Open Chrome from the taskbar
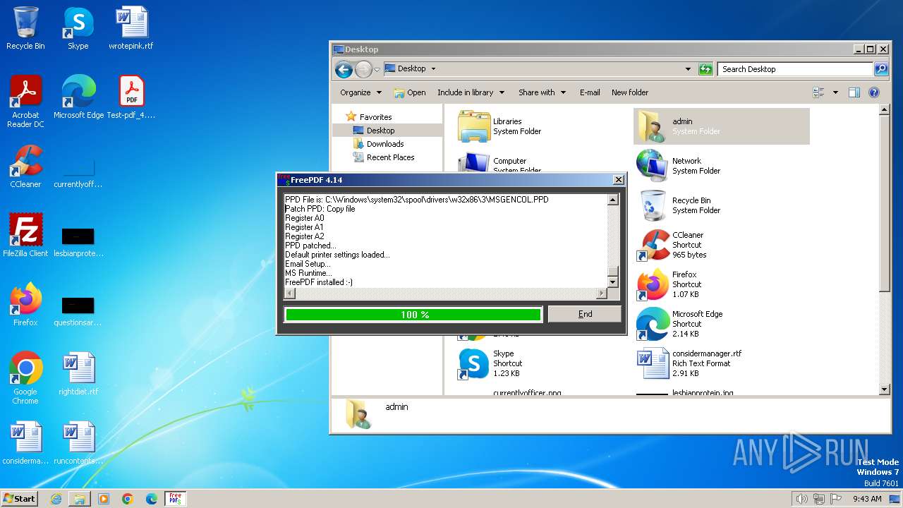This screenshot has height=508, width=903. pyautogui.click(x=128, y=499)
